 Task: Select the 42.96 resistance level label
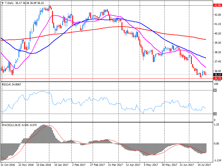(x=218, y=5)
